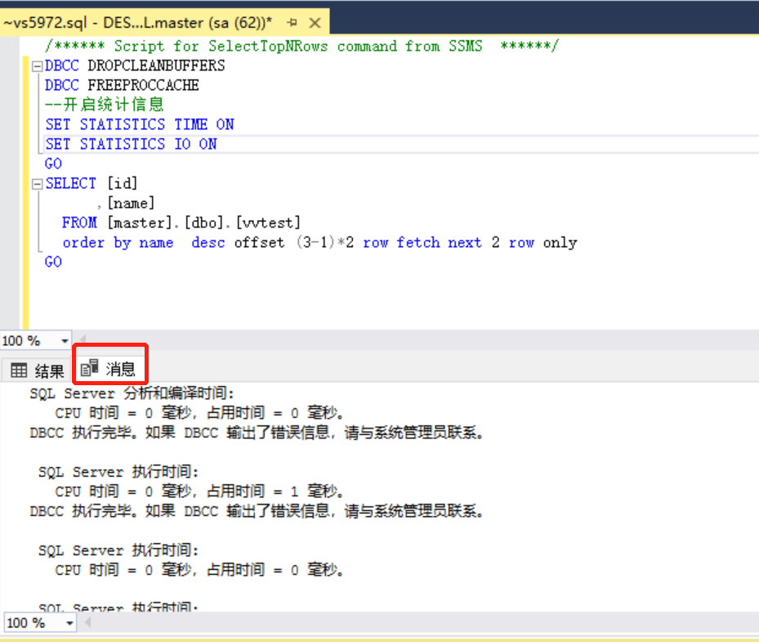The image size is (759, 642).
Task: Open the editor zoom 100% dropdown
Action: 64,340
